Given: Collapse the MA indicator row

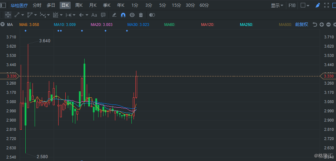Looking at the screenshot, I should 2,25.
